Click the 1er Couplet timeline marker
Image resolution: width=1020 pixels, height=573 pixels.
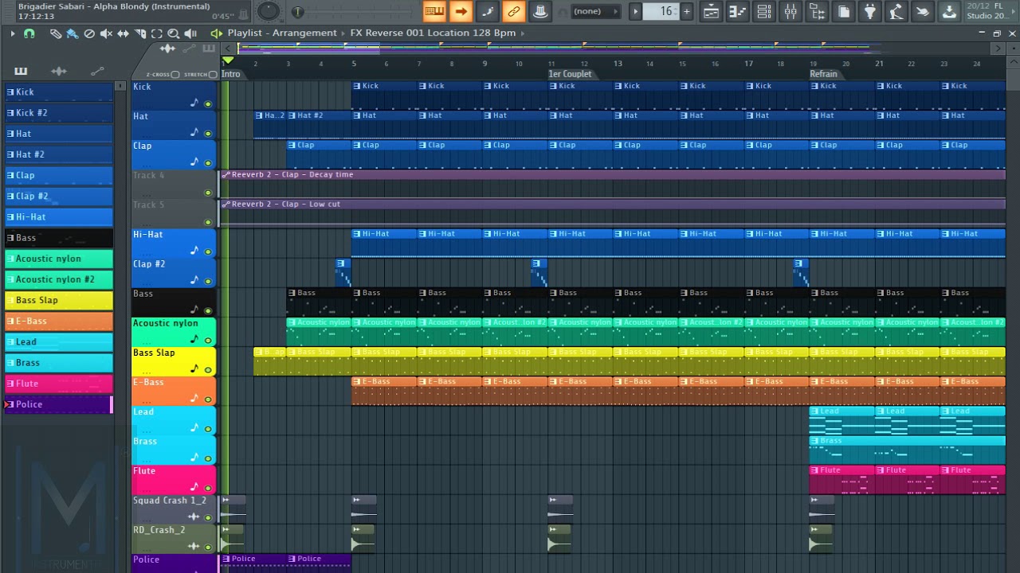[570, 74]
